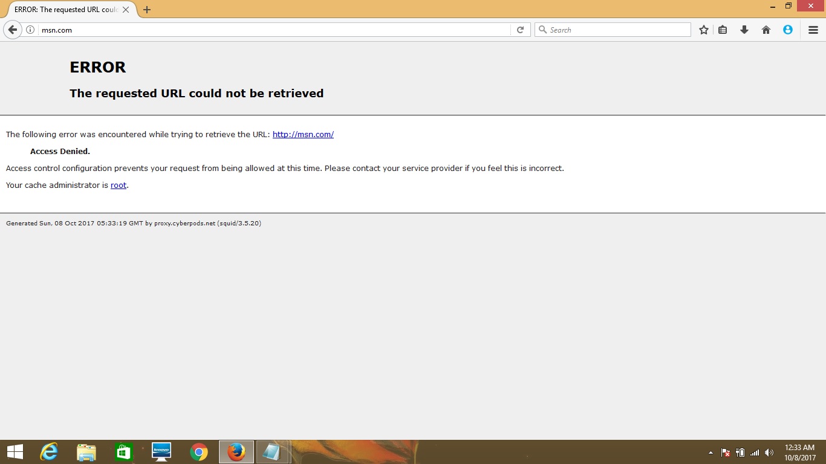Open the network signal icon

click(755, 453)
